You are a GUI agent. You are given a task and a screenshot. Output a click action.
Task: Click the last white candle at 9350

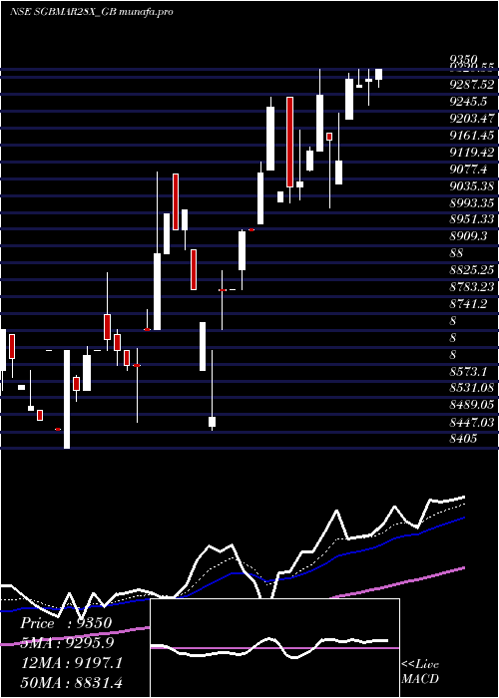point(378,75)
